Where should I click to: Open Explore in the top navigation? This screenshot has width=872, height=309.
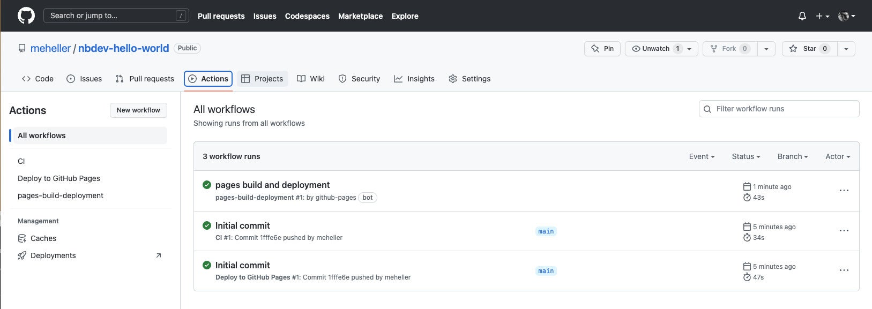405,16
